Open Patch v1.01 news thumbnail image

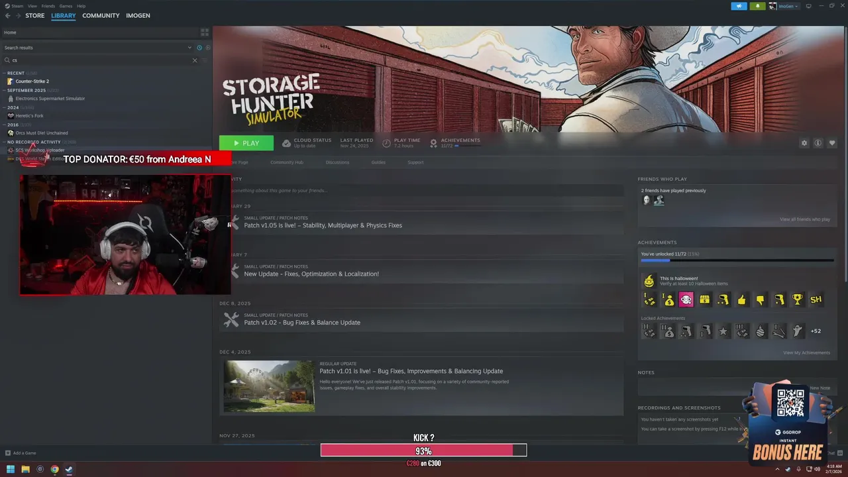click(269, 386)
